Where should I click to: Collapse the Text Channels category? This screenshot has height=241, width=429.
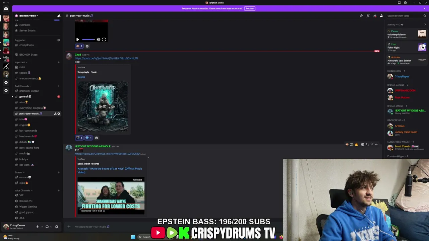click(23, 86)
